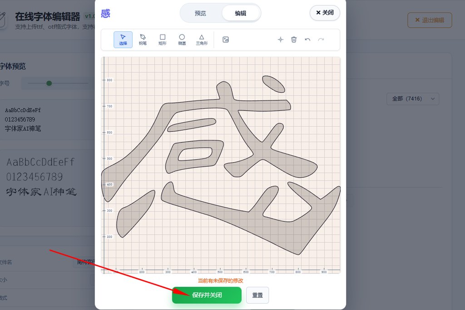465x310 pixels.
Task: Switch to the Select (选择) tool
Action: click(x=122, y=40)
